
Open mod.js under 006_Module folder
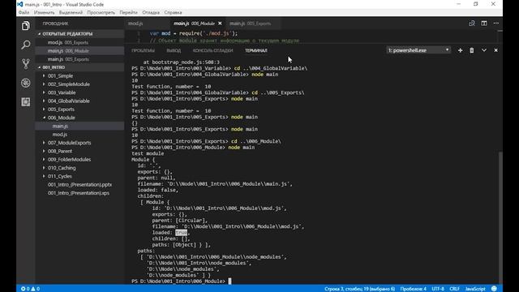tap(79, 135)
